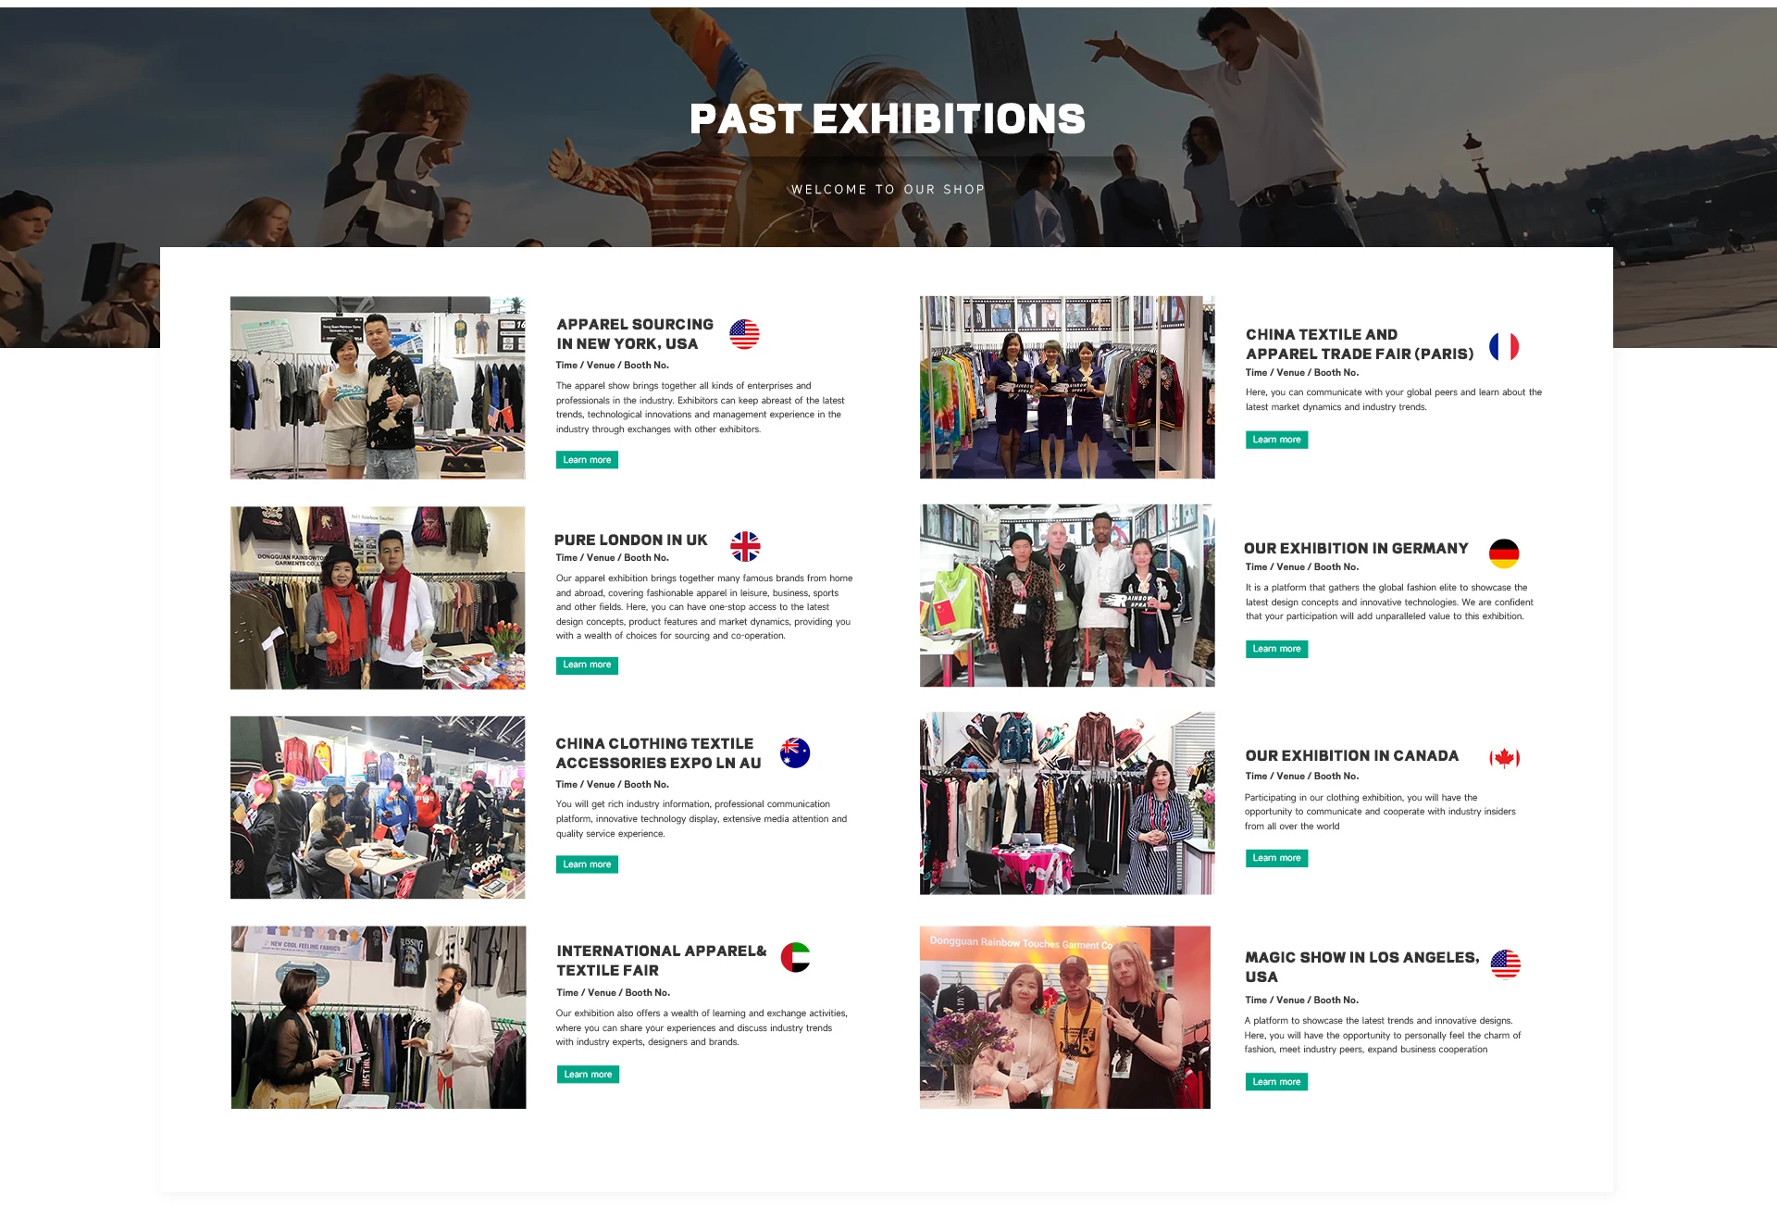
Task: Select Learn more for Germany exhibition
Action: (1276, 649)
